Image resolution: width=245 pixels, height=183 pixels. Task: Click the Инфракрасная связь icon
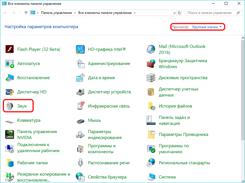81,106
